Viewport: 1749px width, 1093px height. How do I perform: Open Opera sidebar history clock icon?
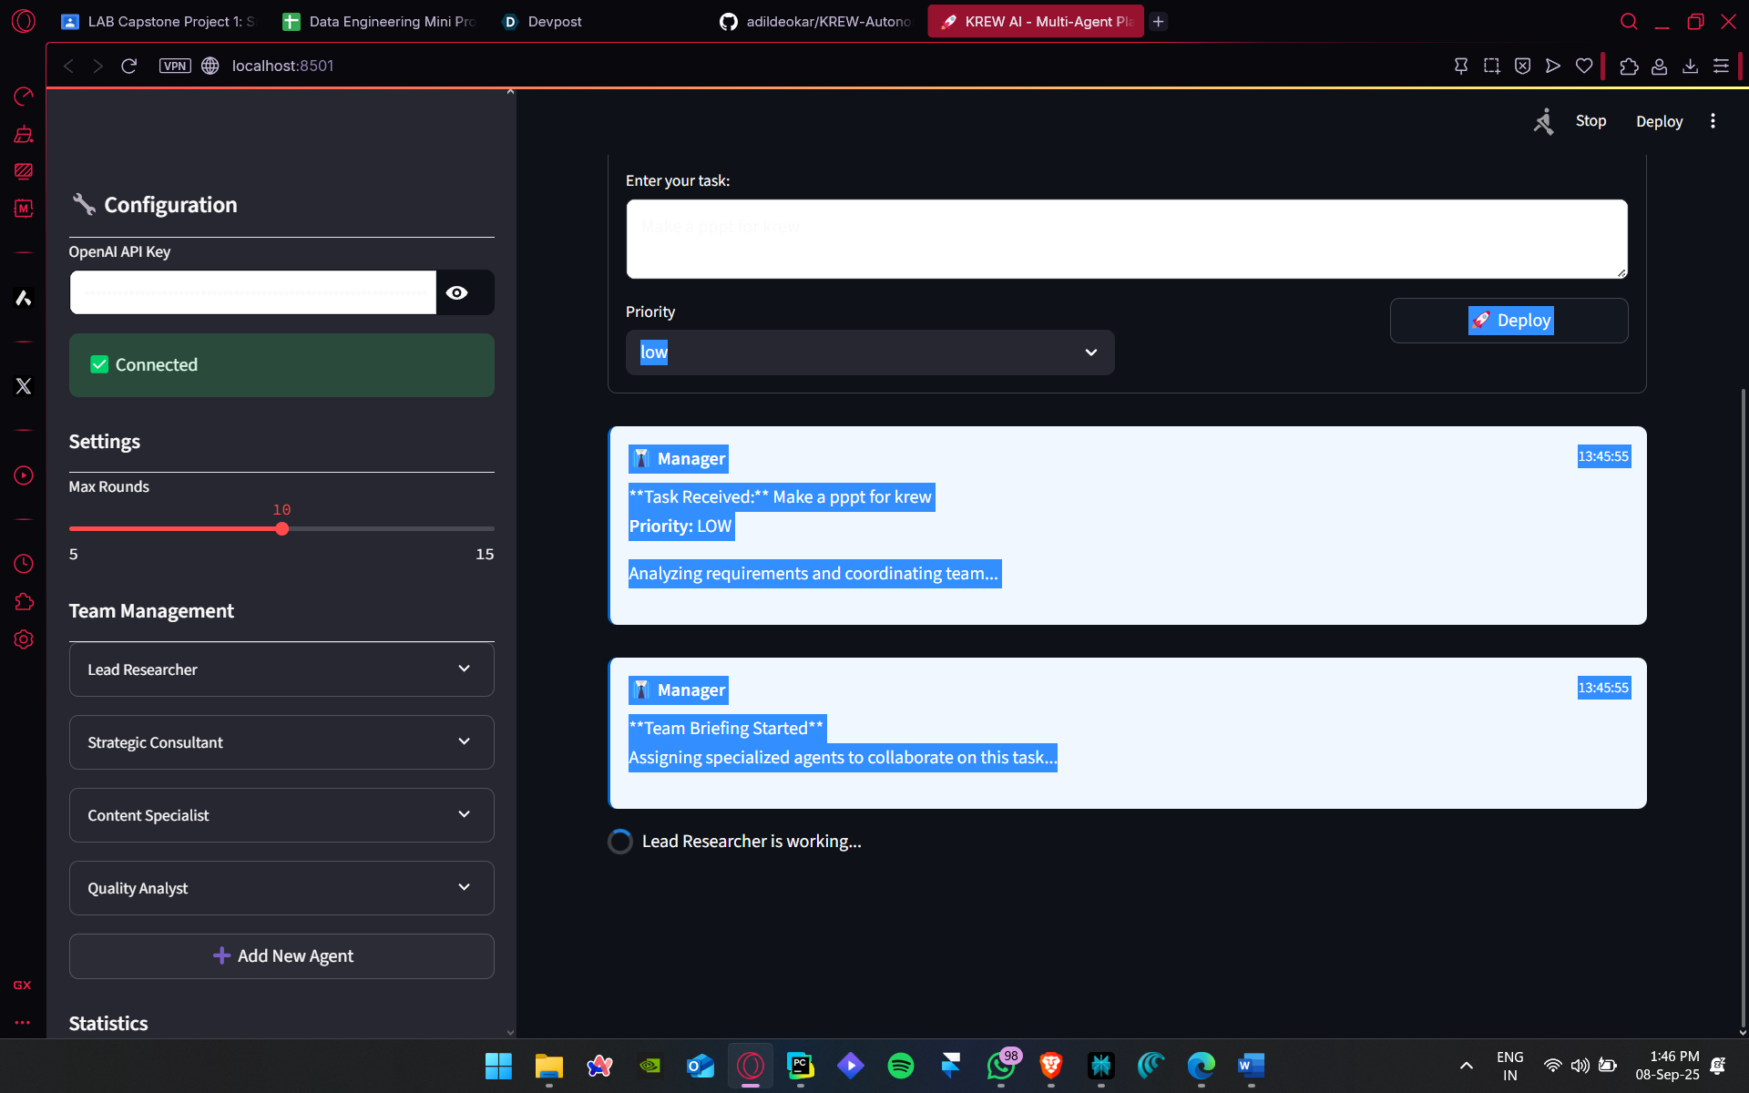24,564
